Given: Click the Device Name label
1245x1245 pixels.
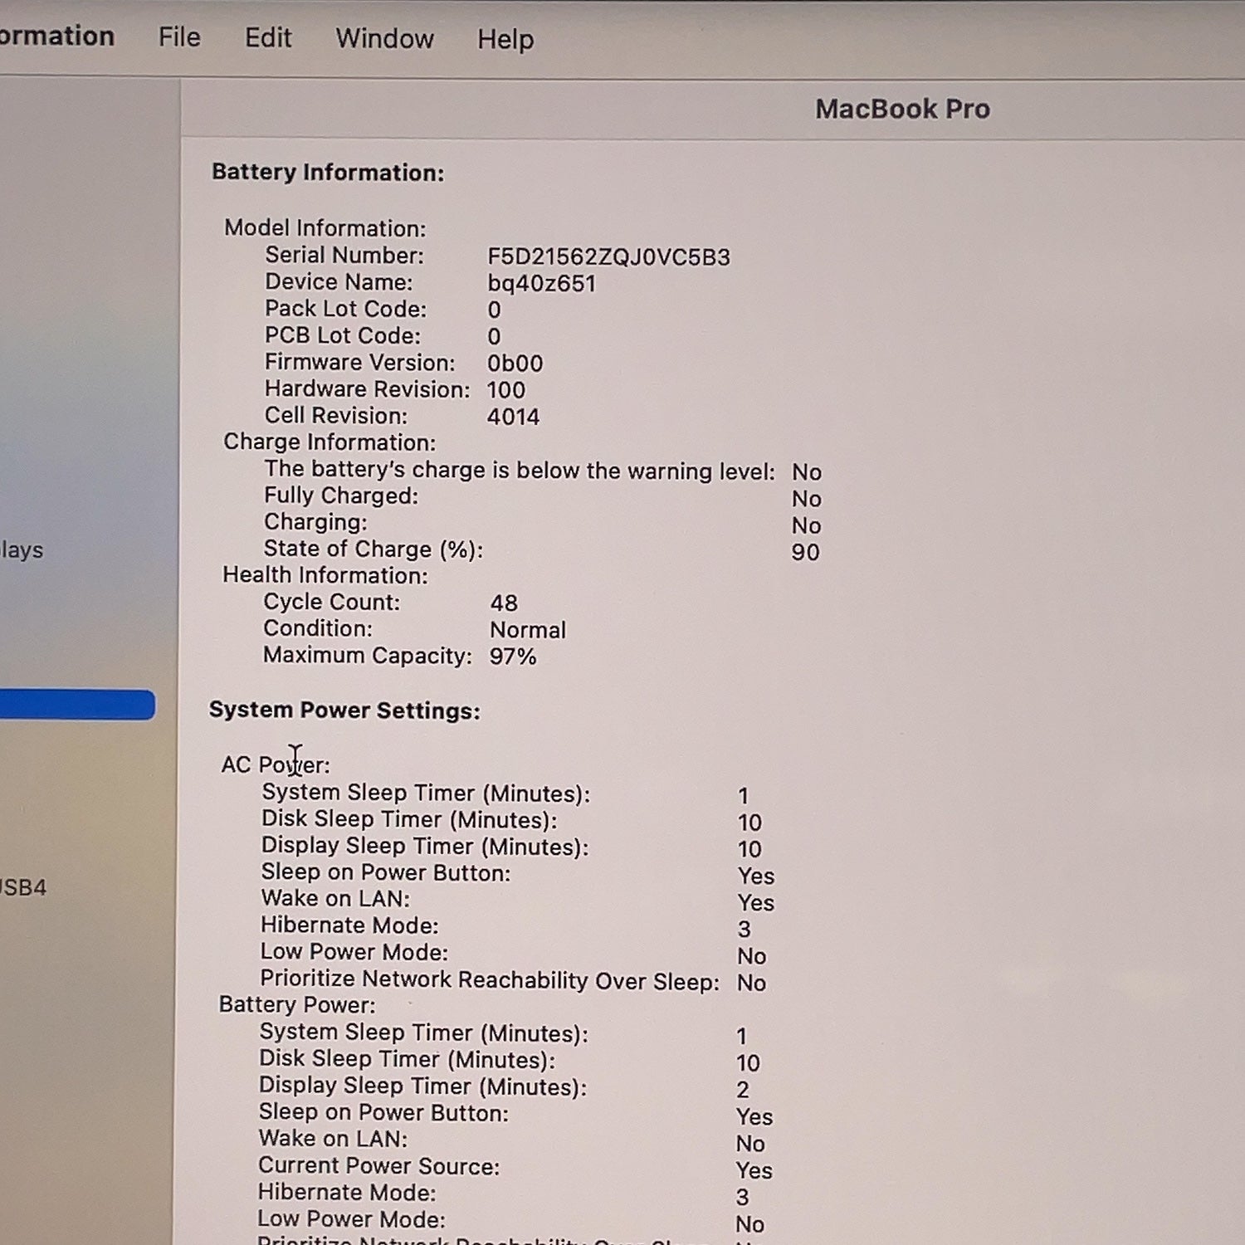Looking at the screenshot, I should [339, 282].
